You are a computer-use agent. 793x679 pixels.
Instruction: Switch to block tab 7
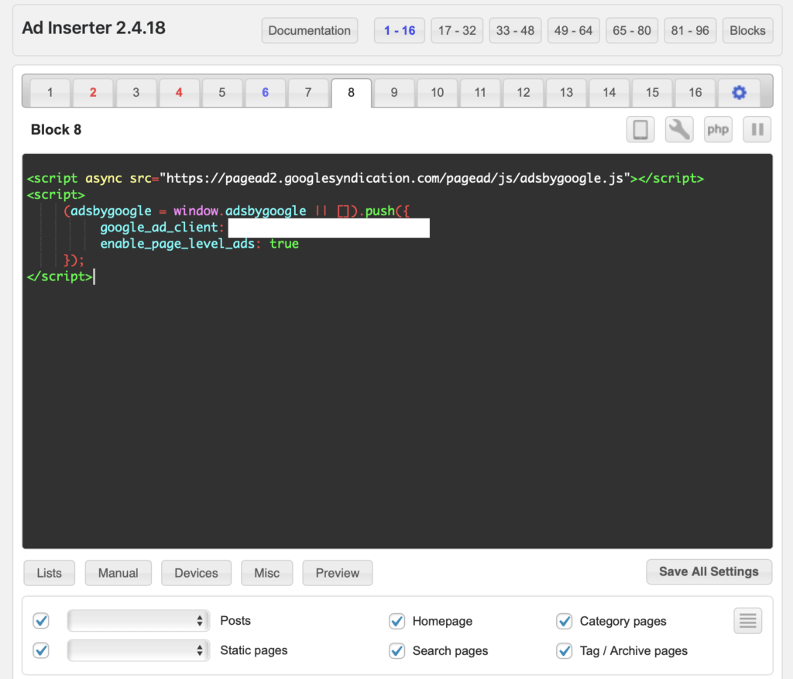coord(308,93)
